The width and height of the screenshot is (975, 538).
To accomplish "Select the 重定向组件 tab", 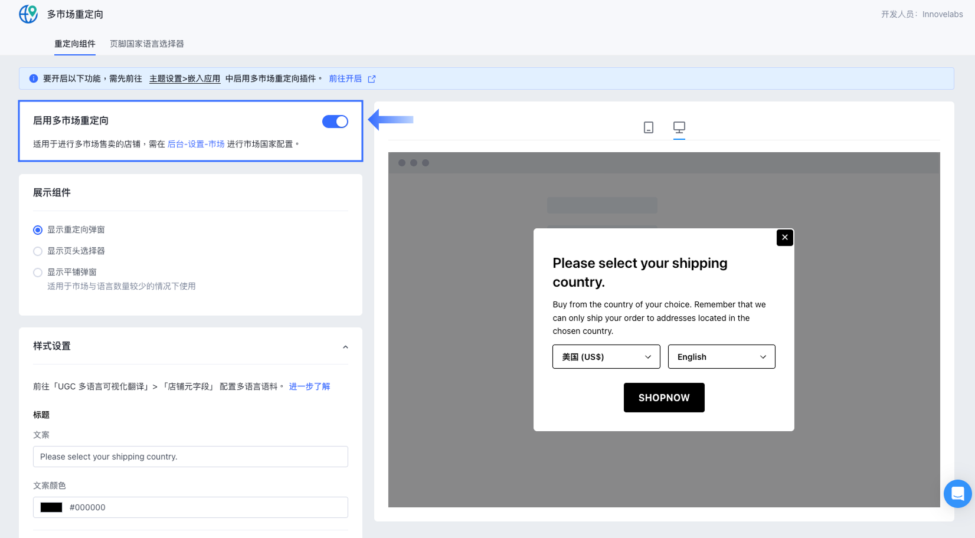I will (x=75, y=44).
